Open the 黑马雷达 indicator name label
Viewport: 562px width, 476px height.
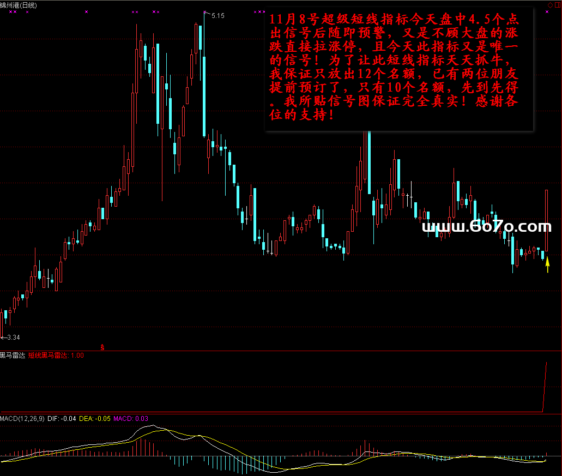coord(13,356)
